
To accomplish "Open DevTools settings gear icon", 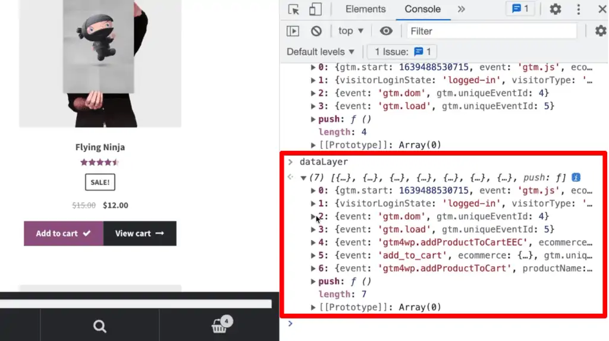I will click(x=555, y=10).
